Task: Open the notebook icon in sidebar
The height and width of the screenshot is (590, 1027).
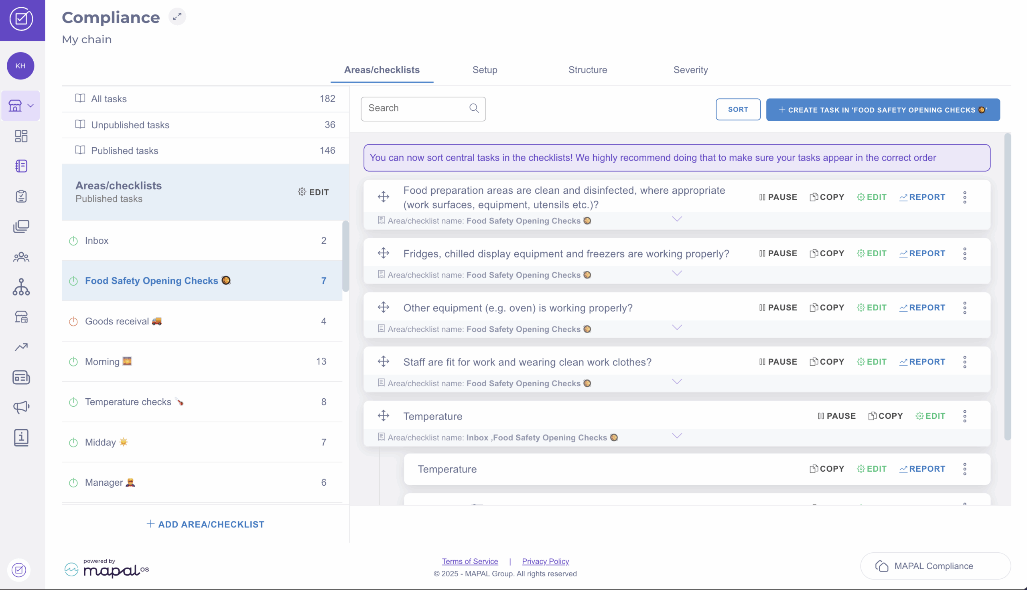Action: [21, 166]
